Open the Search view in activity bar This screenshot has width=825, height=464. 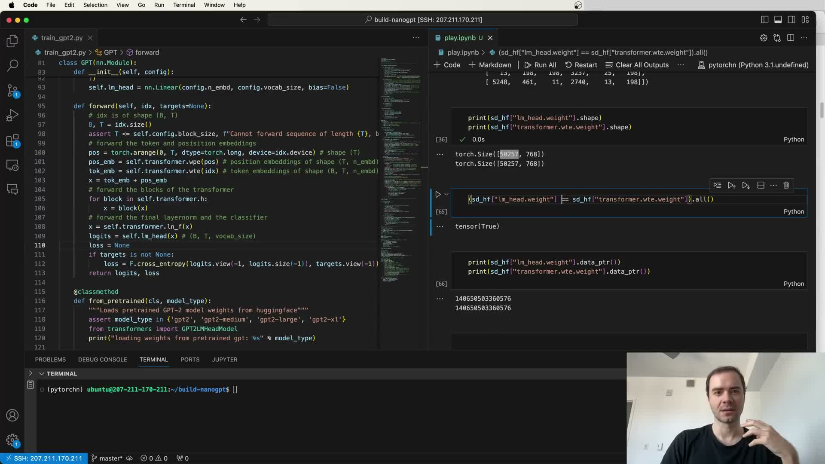[12, 65]
